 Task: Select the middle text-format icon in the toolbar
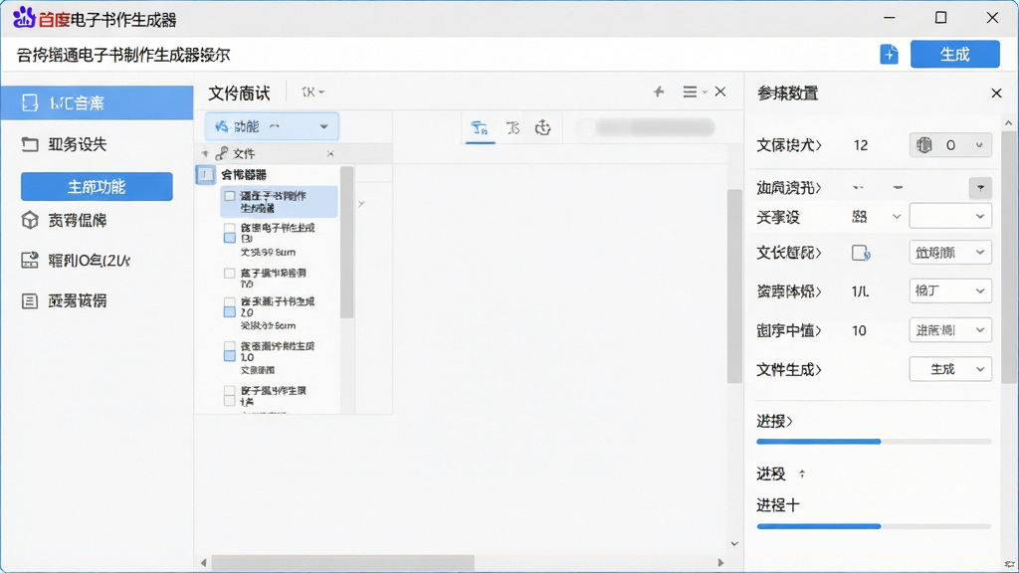tap(512, 127)
